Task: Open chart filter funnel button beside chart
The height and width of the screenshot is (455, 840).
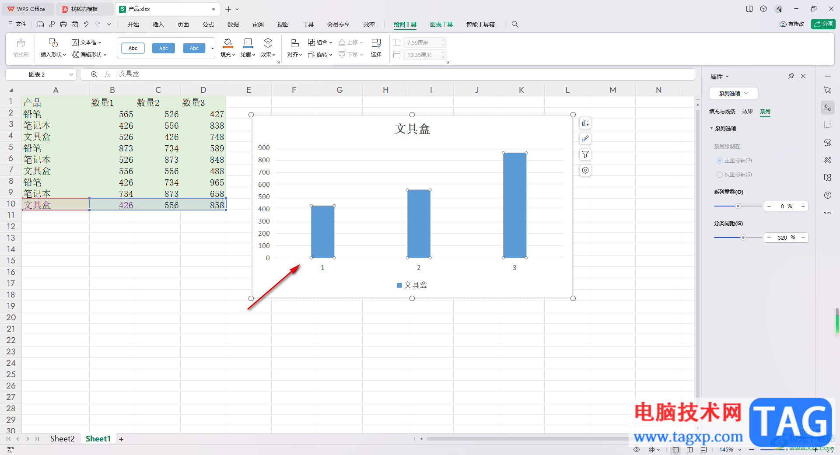Action: pyautogui.click(x=585, y=154)
